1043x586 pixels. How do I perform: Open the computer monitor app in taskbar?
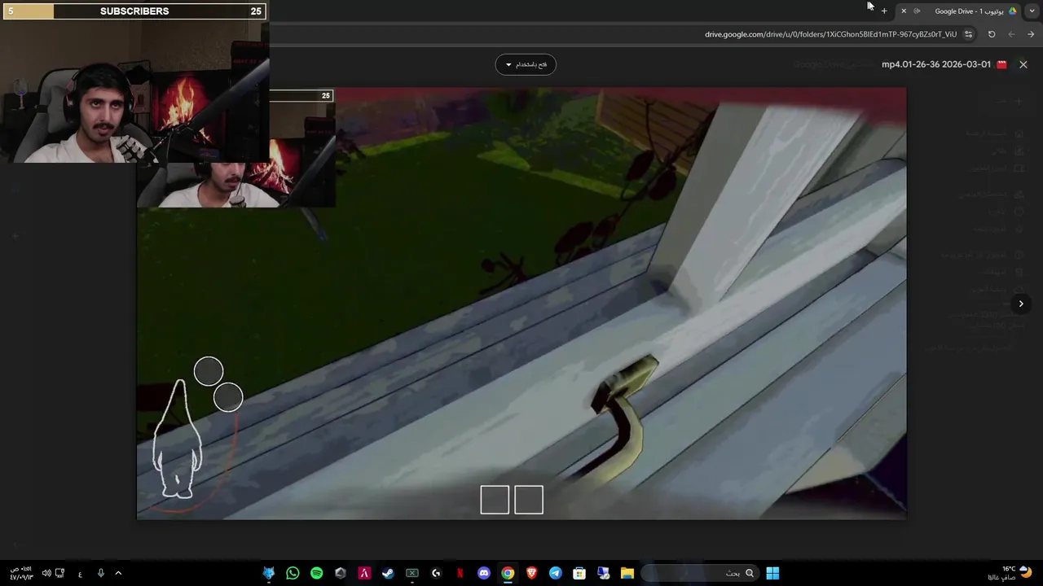(x=604, y=573)
